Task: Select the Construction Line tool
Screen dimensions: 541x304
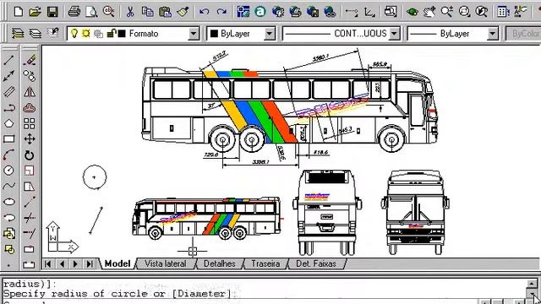Action: [x=9, y=76]
